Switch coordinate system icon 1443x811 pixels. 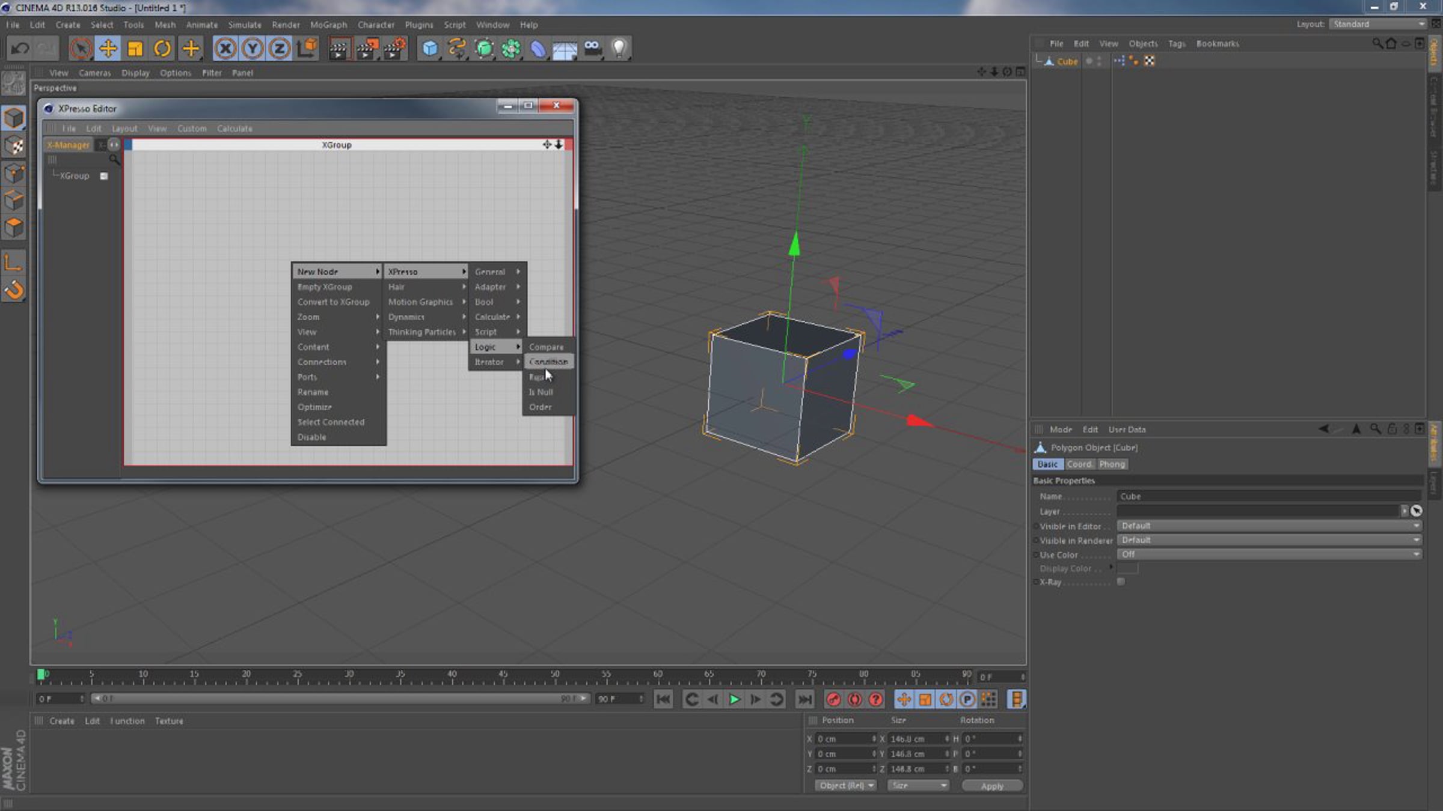307,48
